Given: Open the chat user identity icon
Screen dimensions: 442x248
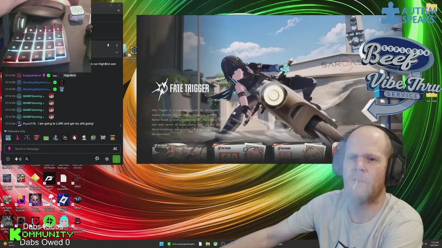Looking at the screenshot, I should pos(27,159).
